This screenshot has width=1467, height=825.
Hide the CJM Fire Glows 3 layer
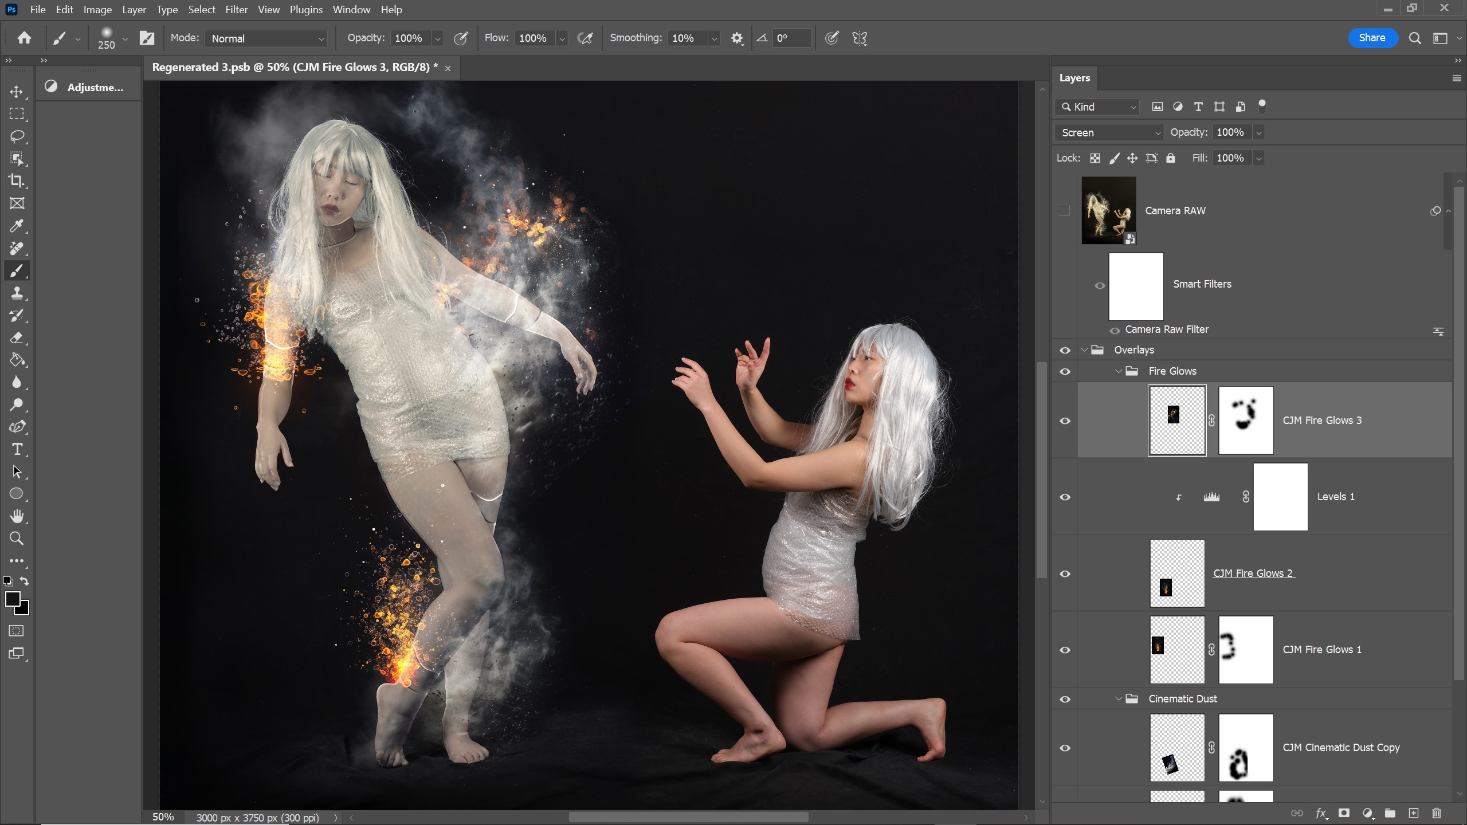pyautogui.click(x=1065, y=421)
